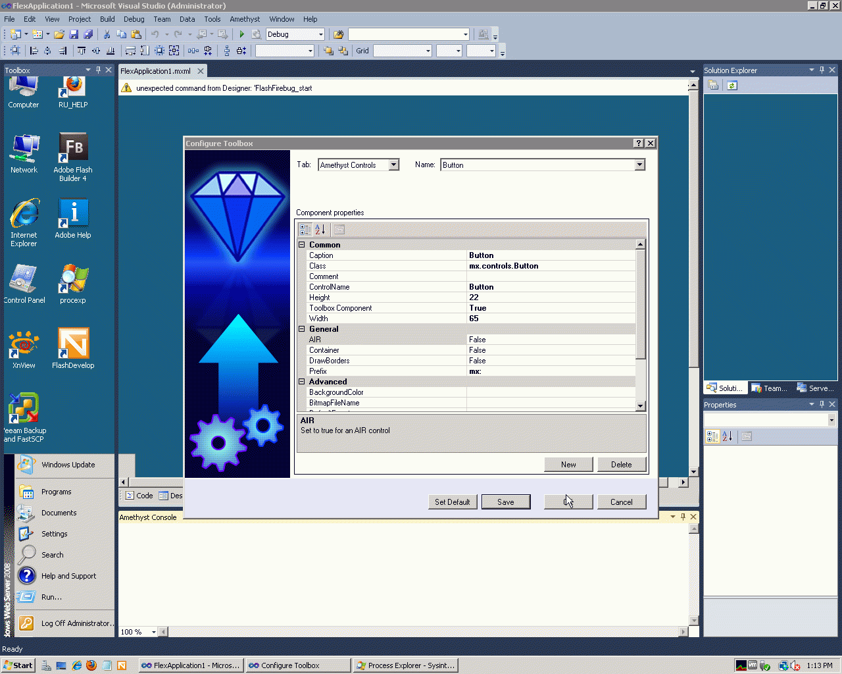
Task: Click the Cancel button in the dialog
Action: point(622,502)
